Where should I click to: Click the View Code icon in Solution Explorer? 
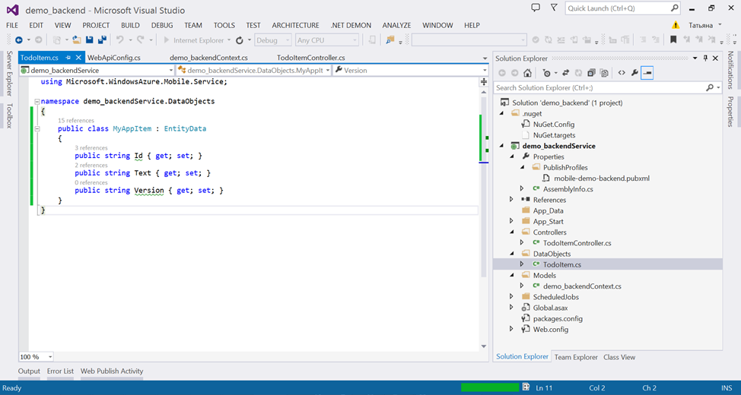tap(621, 73)
